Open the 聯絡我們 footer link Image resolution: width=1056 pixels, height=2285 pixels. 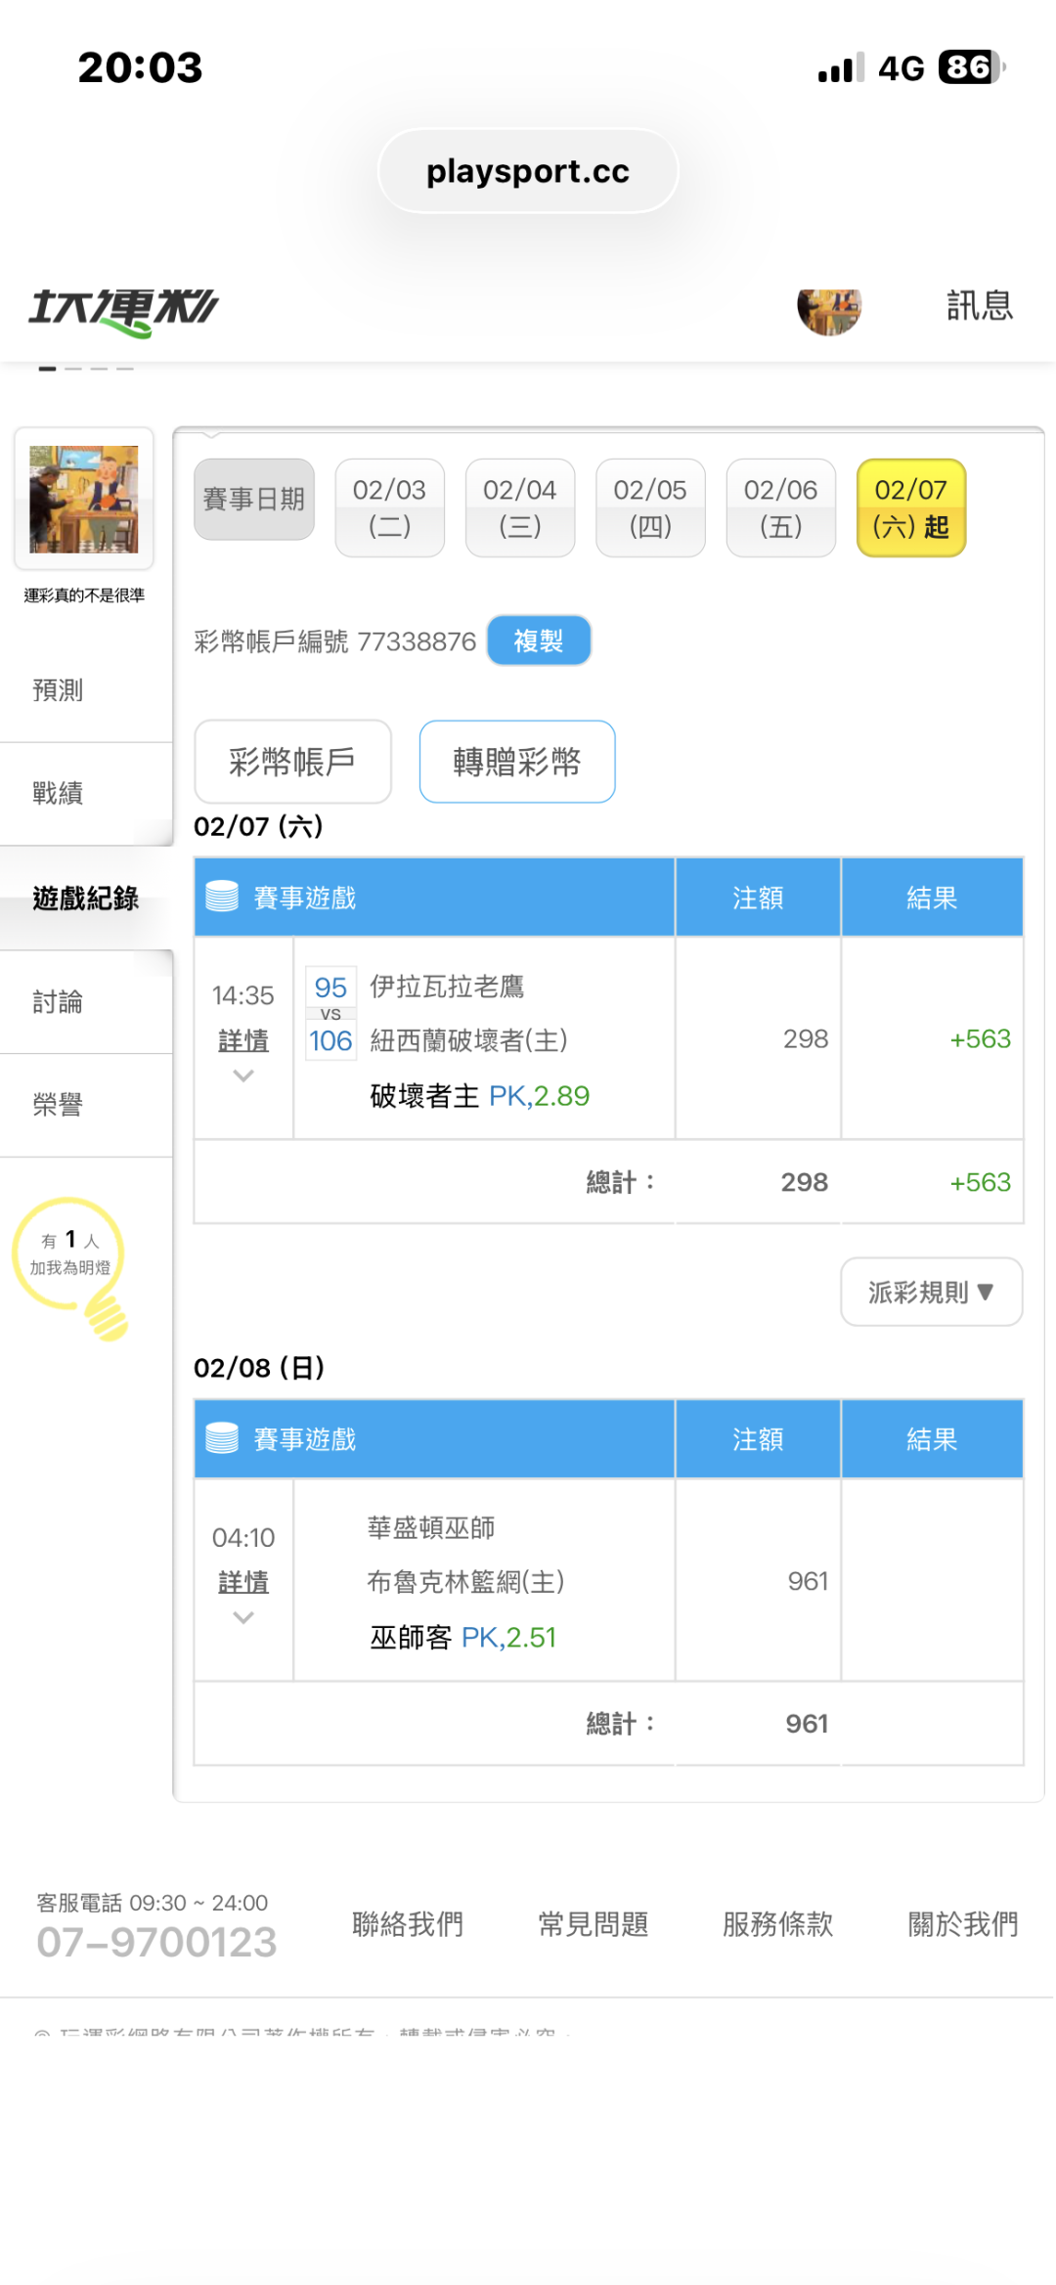click(408, 1923)
